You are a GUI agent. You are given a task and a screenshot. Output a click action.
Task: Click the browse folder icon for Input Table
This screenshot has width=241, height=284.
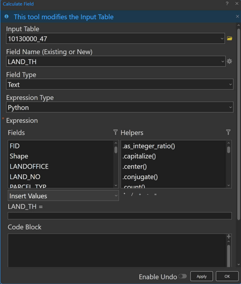tap(229, 39)
